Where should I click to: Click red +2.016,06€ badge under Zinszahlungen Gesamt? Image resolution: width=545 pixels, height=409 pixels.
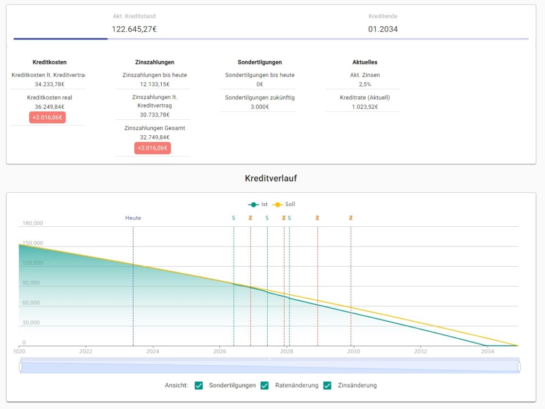click(153, 148)
